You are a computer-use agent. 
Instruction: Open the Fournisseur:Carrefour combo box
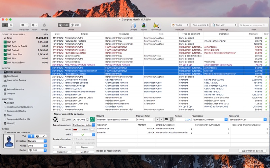click(x=210, y=120)
